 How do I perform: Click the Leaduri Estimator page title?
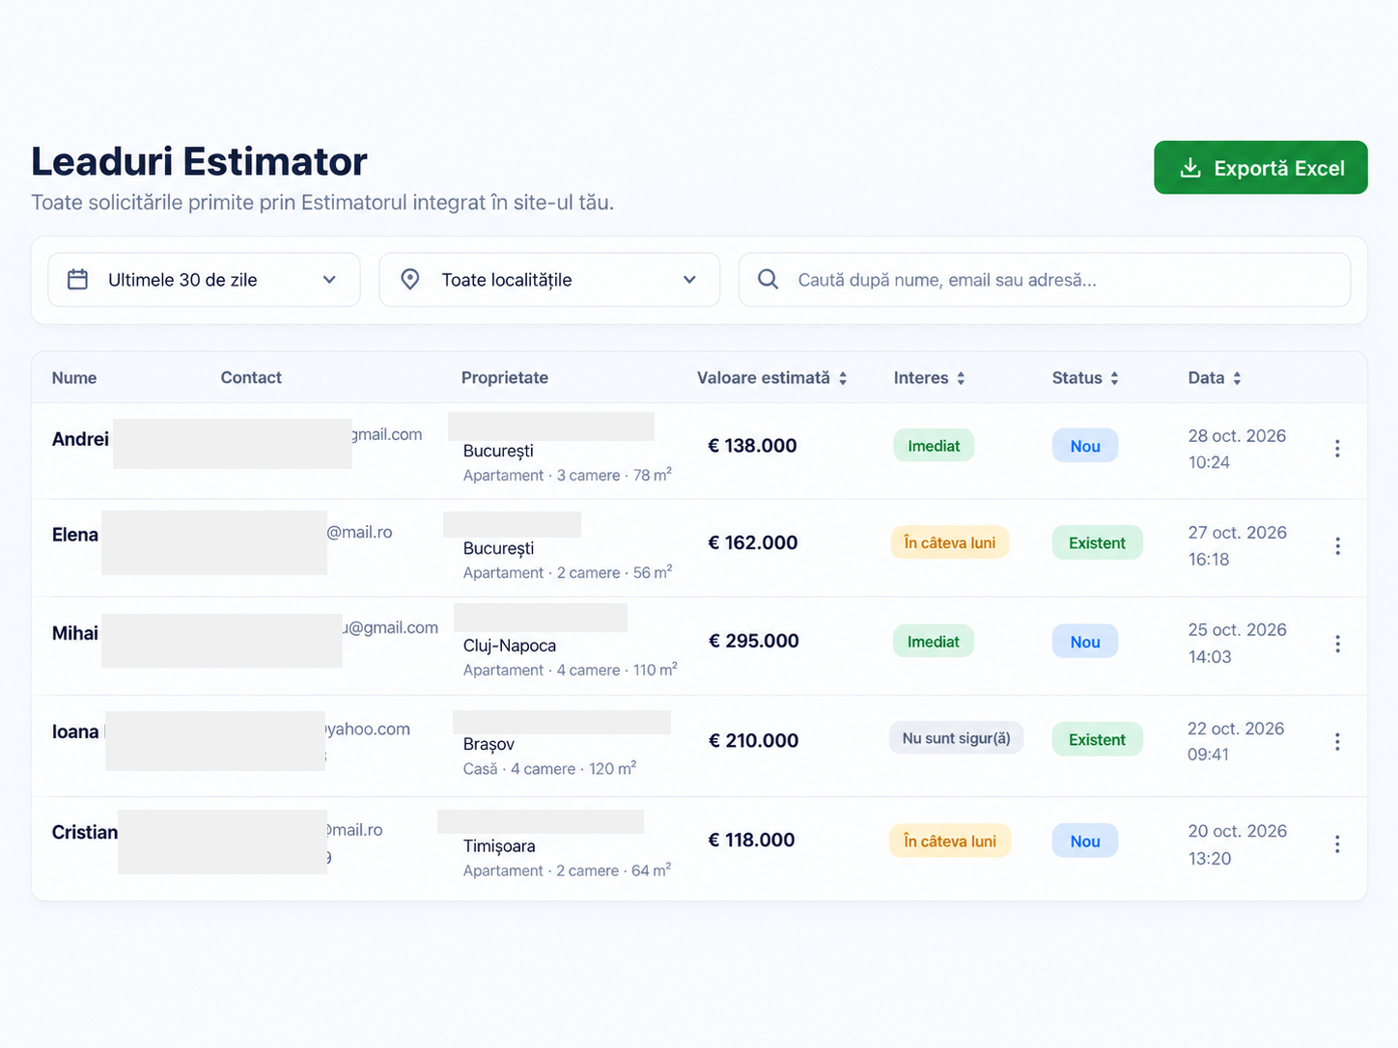pos(199,161)
